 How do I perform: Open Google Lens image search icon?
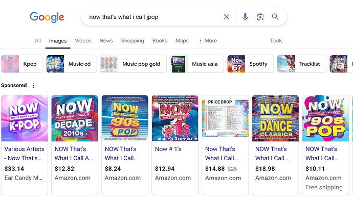[260, 17]
